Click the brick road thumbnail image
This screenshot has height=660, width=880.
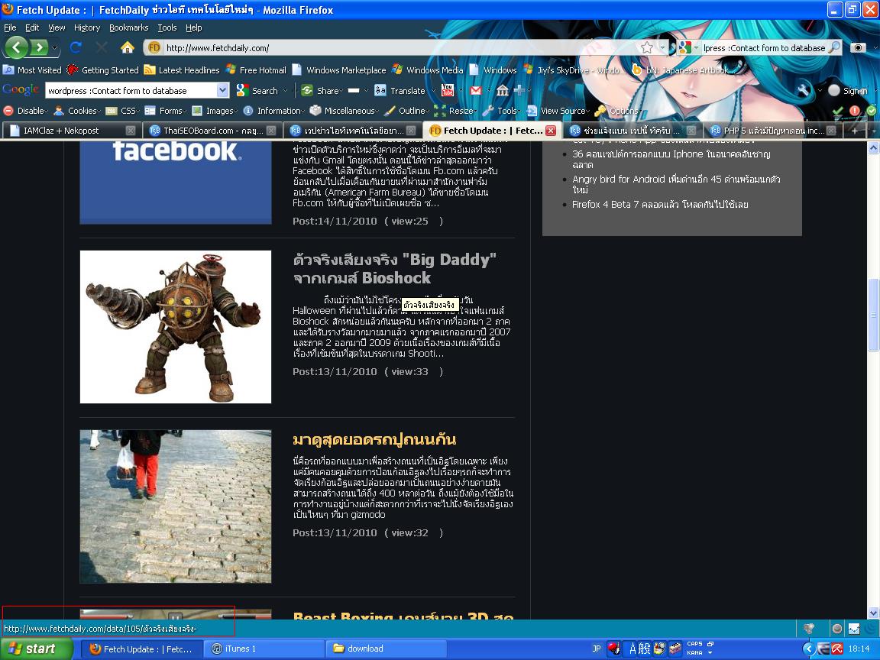click(x=176, y=506)
